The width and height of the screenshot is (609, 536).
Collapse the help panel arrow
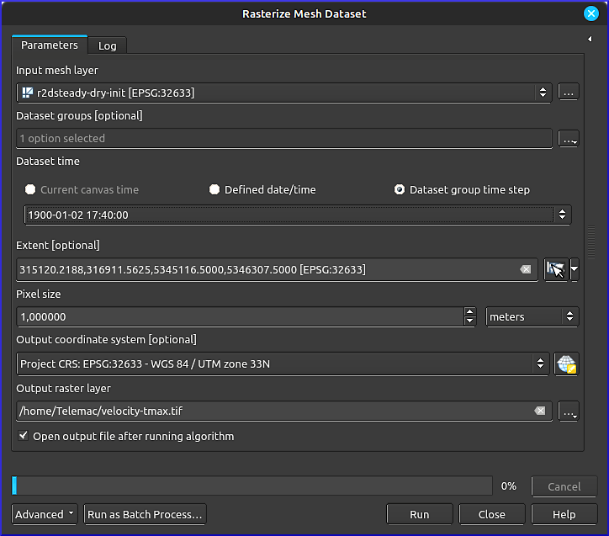[x=590, y=39]
